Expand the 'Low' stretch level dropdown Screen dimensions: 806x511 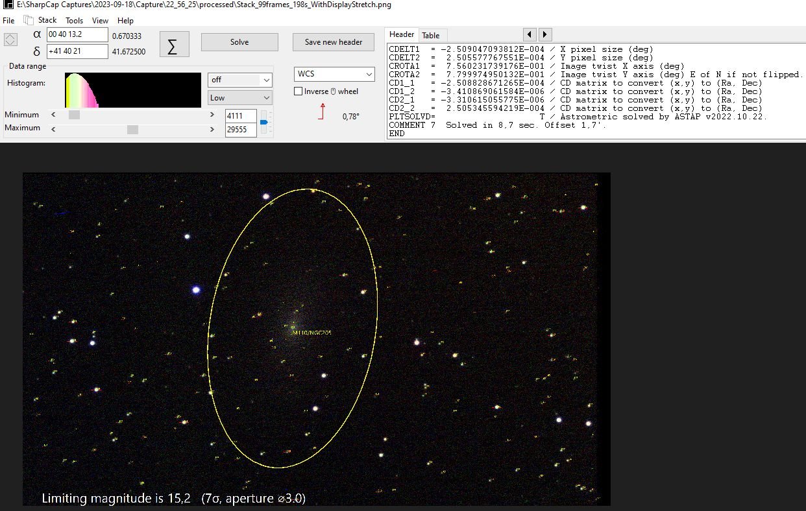(239, 98)
